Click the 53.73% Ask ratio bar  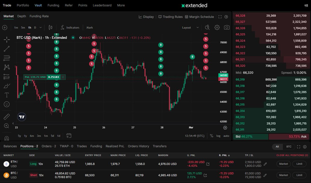point(289,136)
